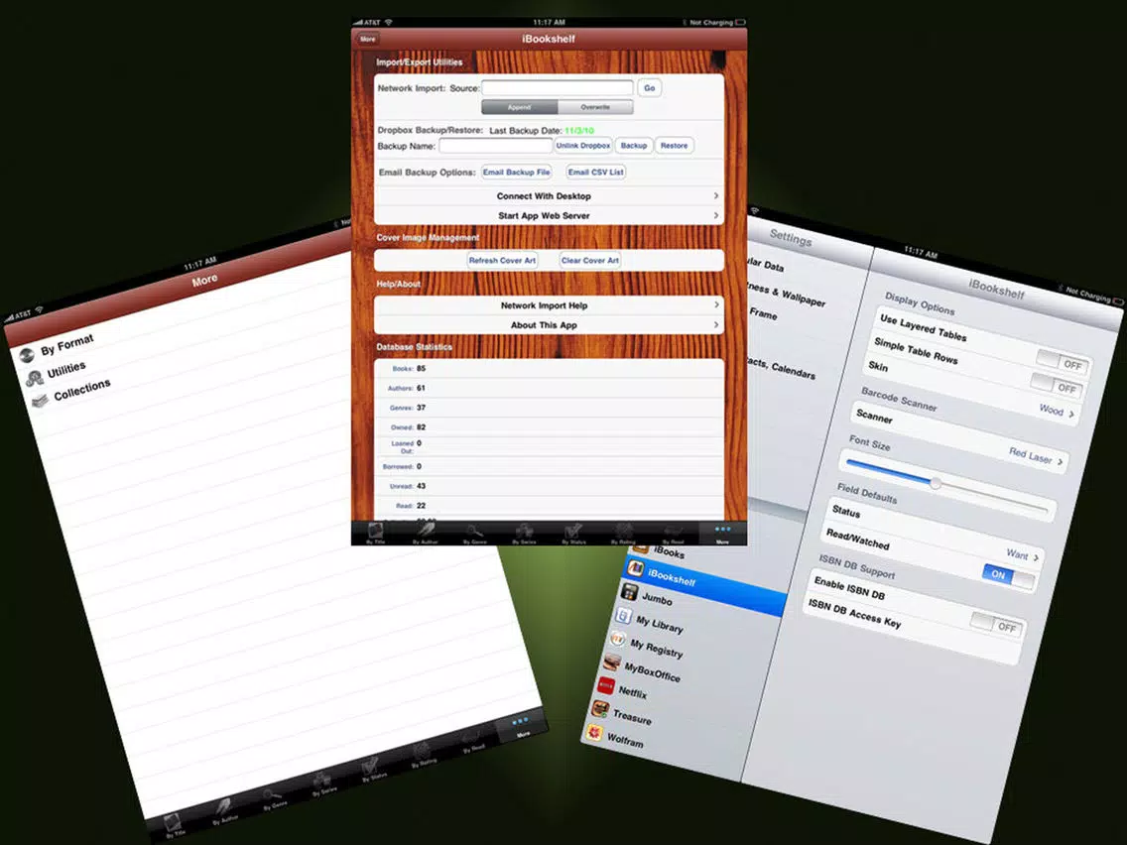Open the Network Import Help row
The image size is (1127, 845).
pyautogui.click(x=549, y=305)
